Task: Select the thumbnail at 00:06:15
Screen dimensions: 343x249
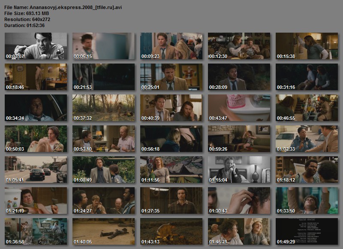Action: (x=104, y=46)
